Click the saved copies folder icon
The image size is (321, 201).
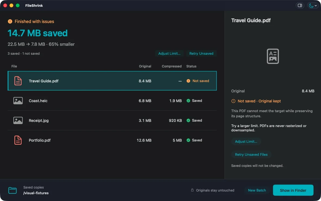(x=13, y=190)
